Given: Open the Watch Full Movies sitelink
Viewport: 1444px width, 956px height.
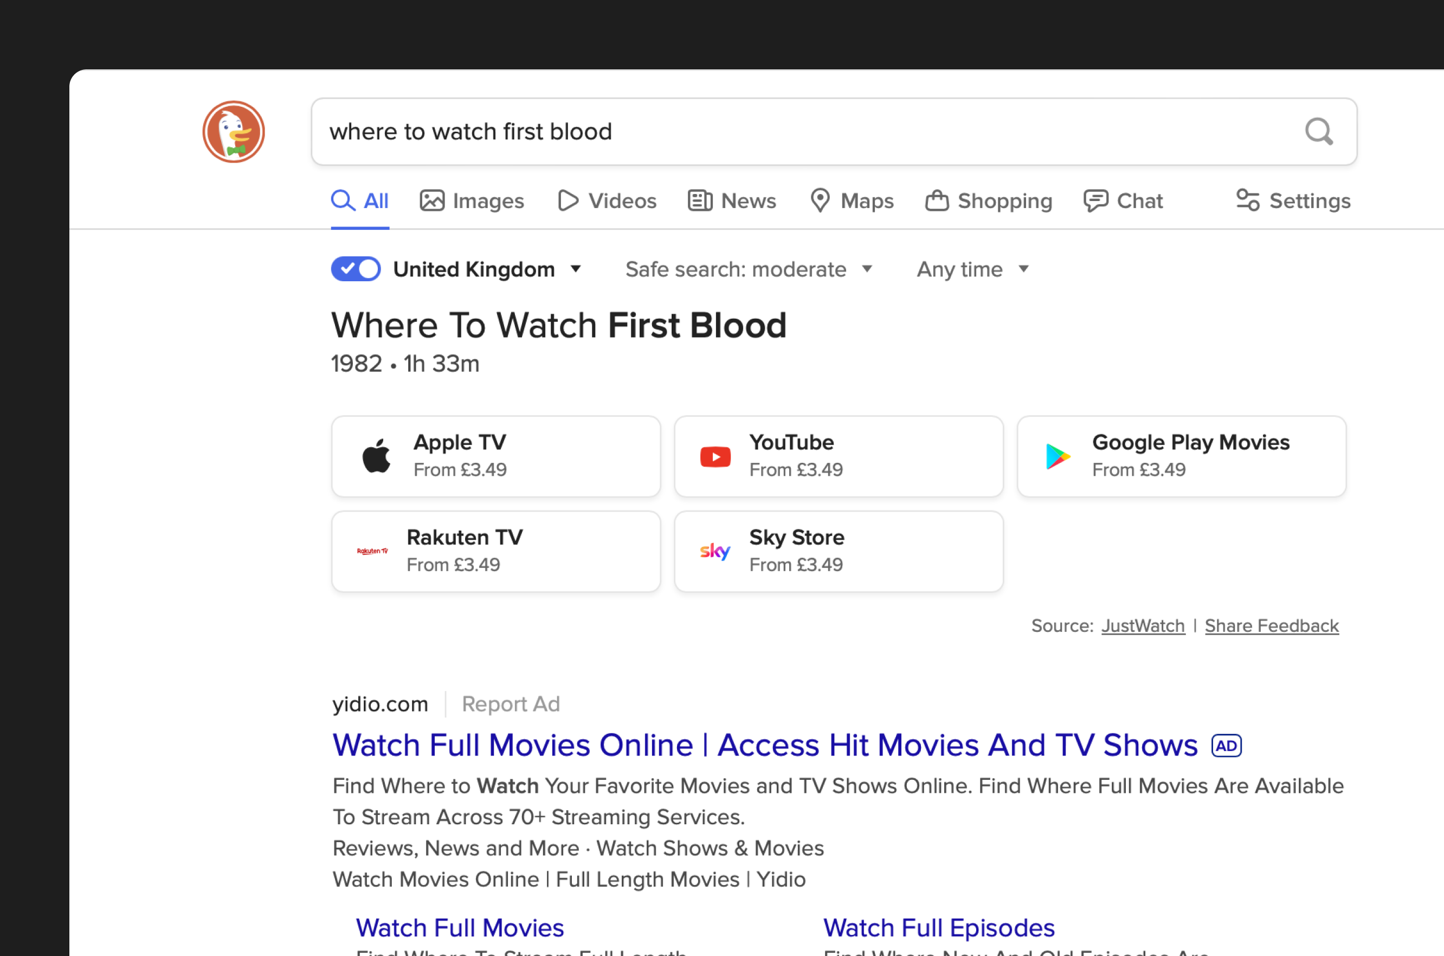Looking at the screenshot, I should point(460,928).
